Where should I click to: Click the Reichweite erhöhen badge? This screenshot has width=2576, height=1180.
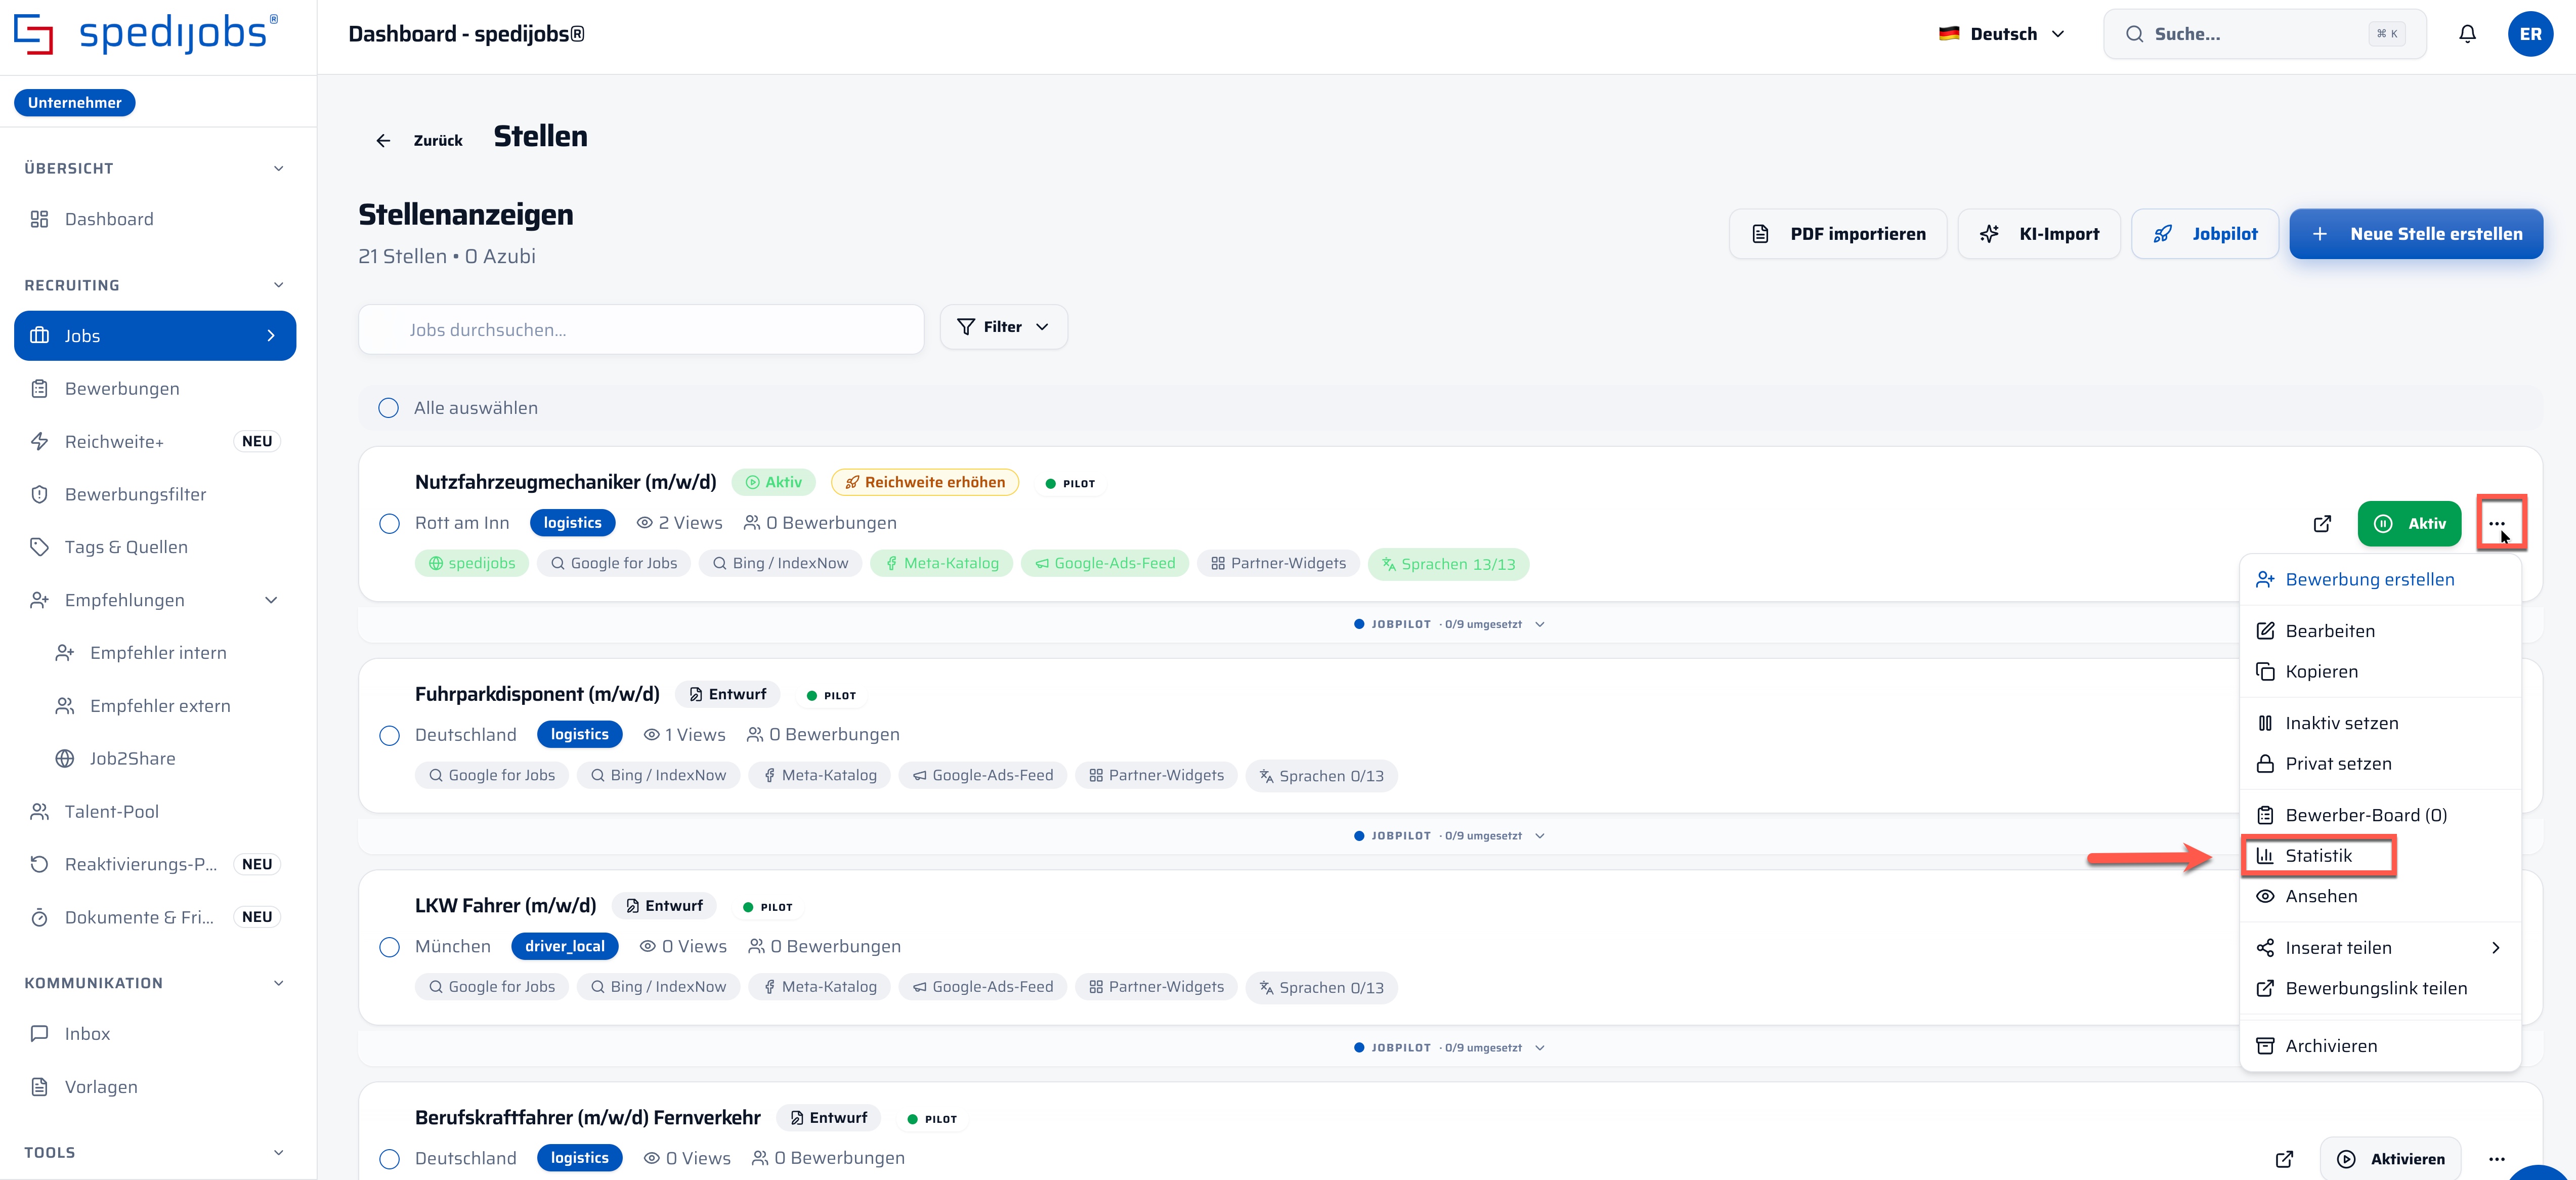pos(925,482)
